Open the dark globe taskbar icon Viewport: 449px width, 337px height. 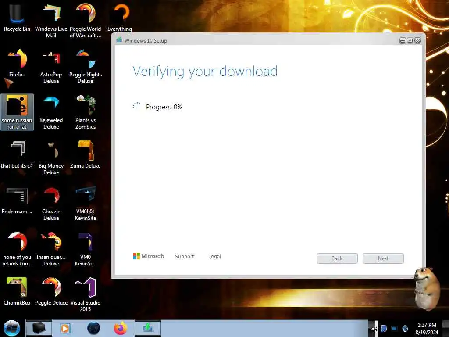click(94, 328)
